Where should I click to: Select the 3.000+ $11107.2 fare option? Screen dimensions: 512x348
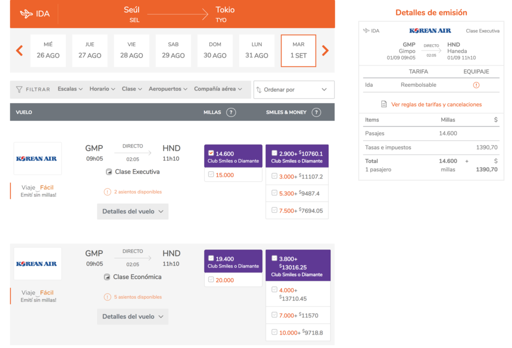point(274,176)
